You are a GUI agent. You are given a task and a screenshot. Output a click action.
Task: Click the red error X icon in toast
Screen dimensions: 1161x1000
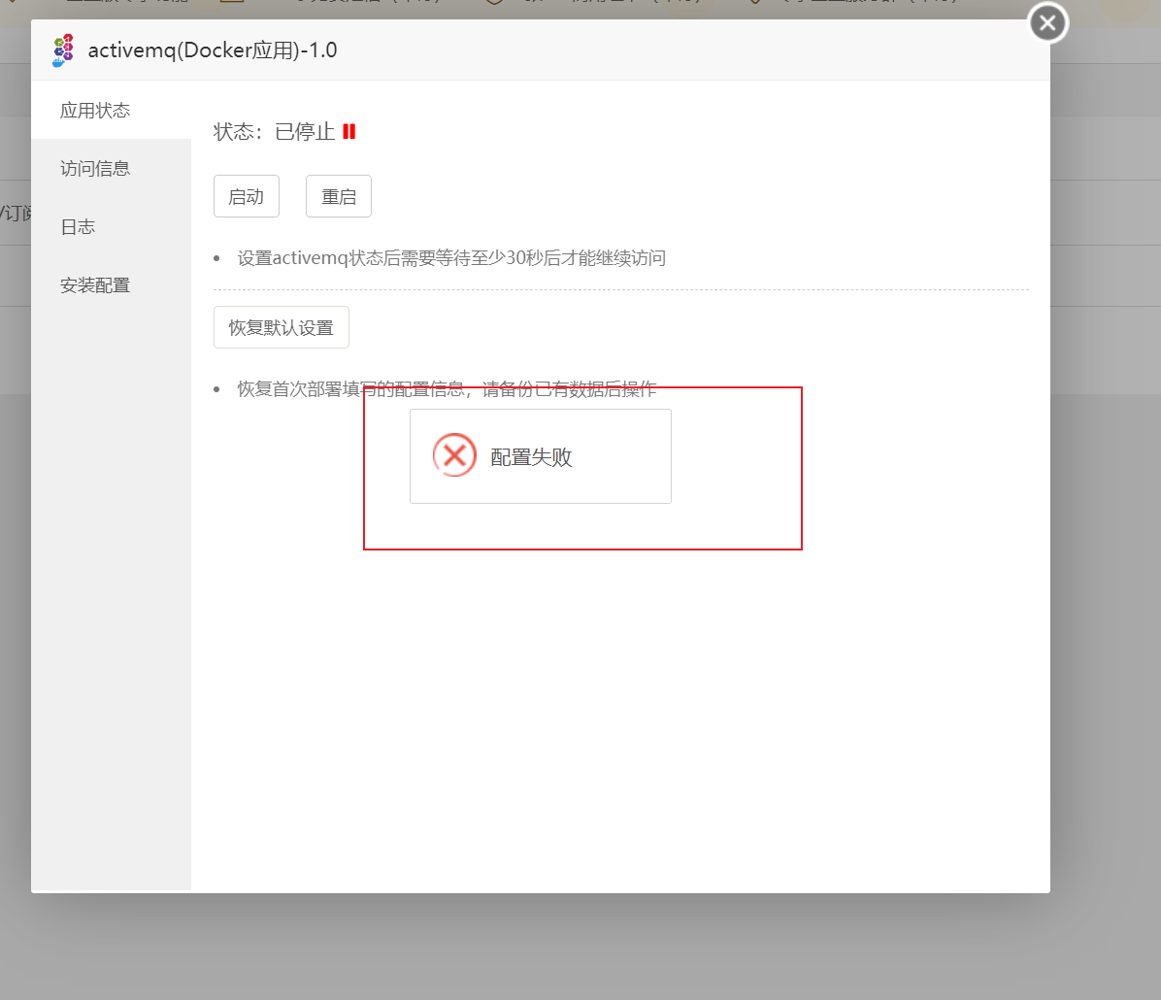coord(454,454)
